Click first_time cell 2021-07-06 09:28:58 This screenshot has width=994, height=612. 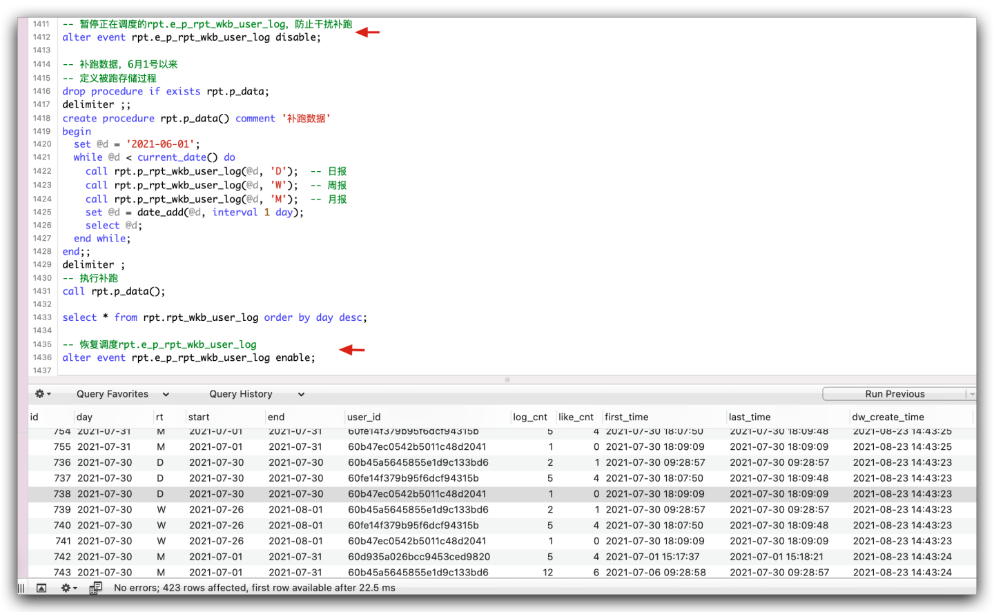(x=656, y=573)
